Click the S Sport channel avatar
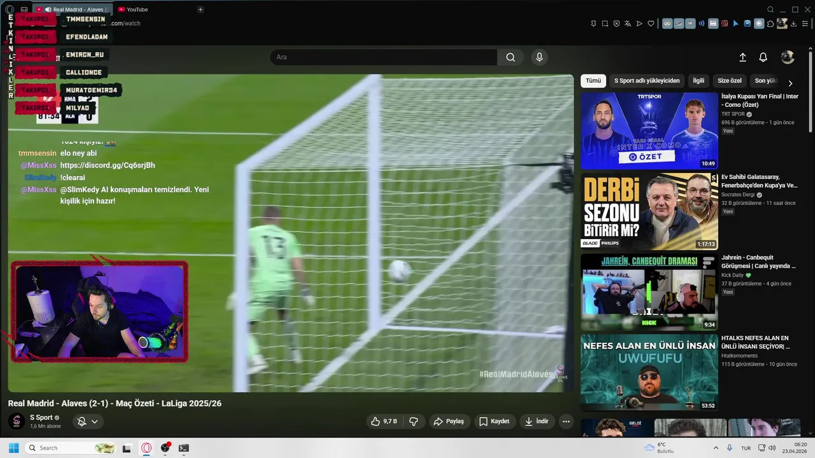This screenshot has width=815, height=458. point(17,421)
